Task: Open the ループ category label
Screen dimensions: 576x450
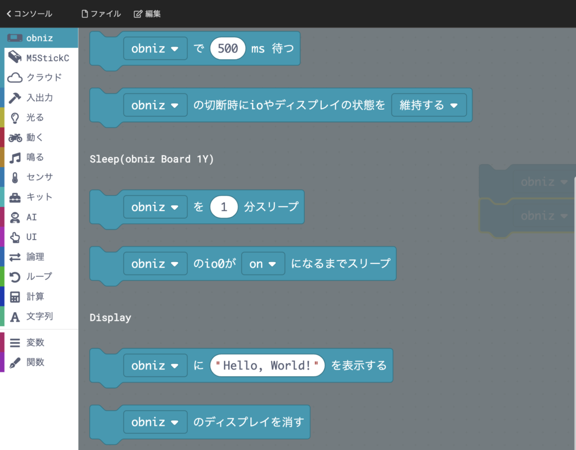Action: pos(39,276)
